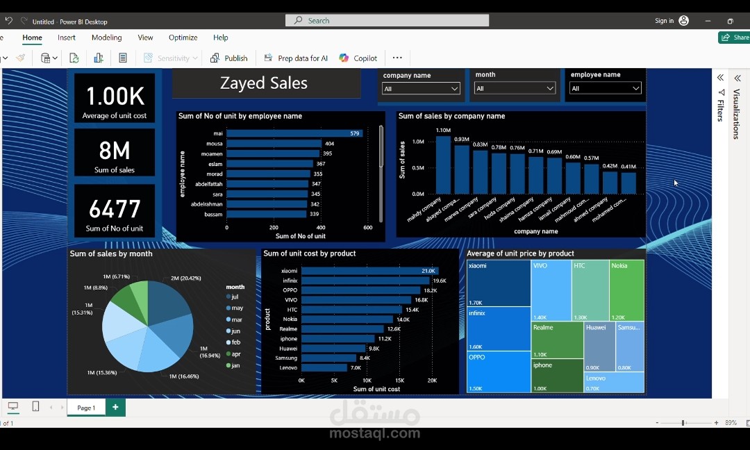Click the zoom in plus button
The width and height of the screenshot is (750, 450).
716,423
